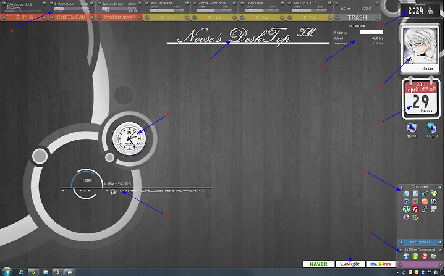Skip to next track on mini player

coord(107,191)
